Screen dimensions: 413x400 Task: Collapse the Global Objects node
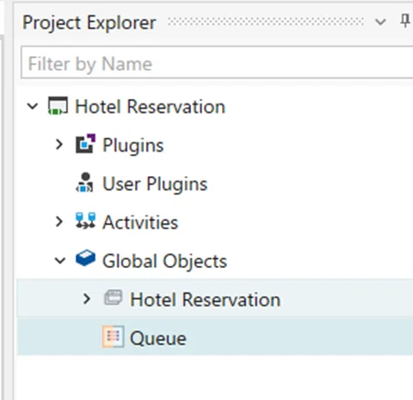click(x=60, y=261)
